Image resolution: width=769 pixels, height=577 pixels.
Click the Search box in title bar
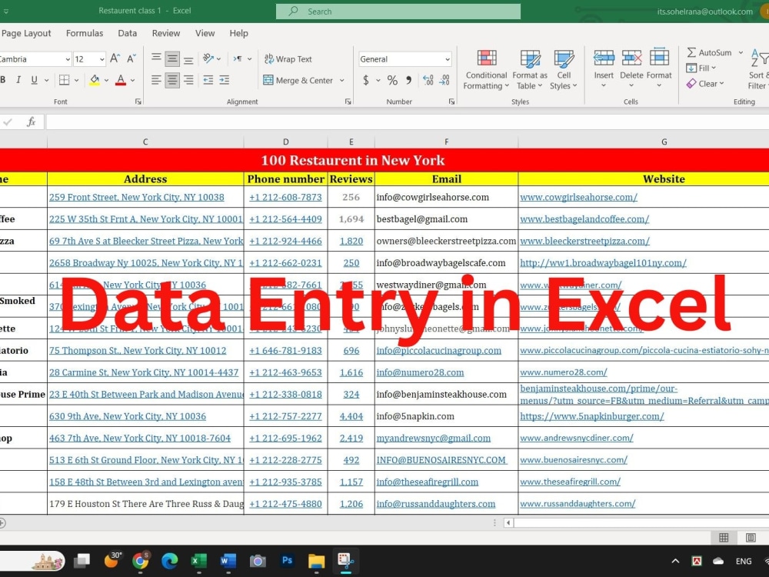point(398,12)
